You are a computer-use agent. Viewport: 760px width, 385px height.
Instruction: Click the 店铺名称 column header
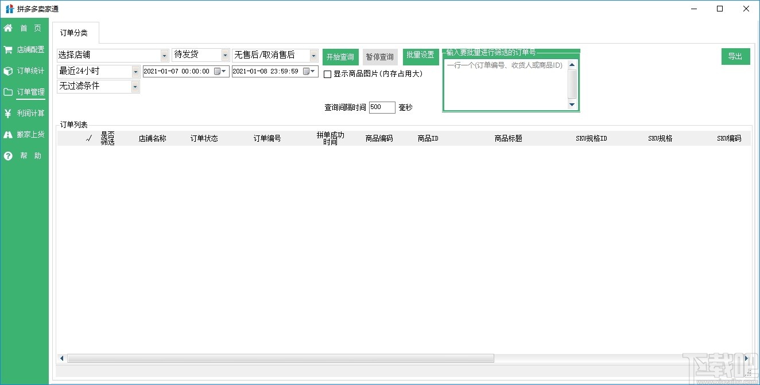click(152, 138)
